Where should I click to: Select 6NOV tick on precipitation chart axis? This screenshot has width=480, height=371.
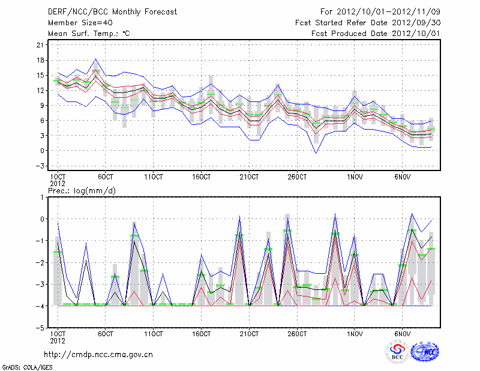point(402,333)
